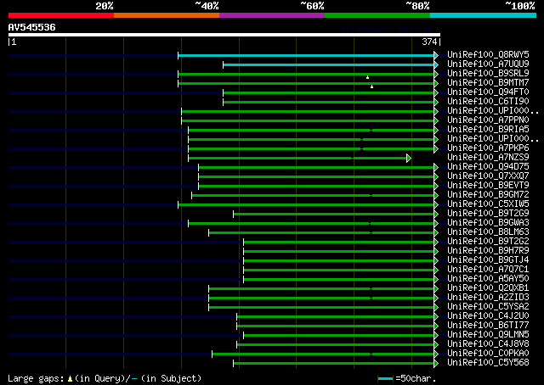Click the cyan alignment bar for Q8RWY5

click(306, 55)
